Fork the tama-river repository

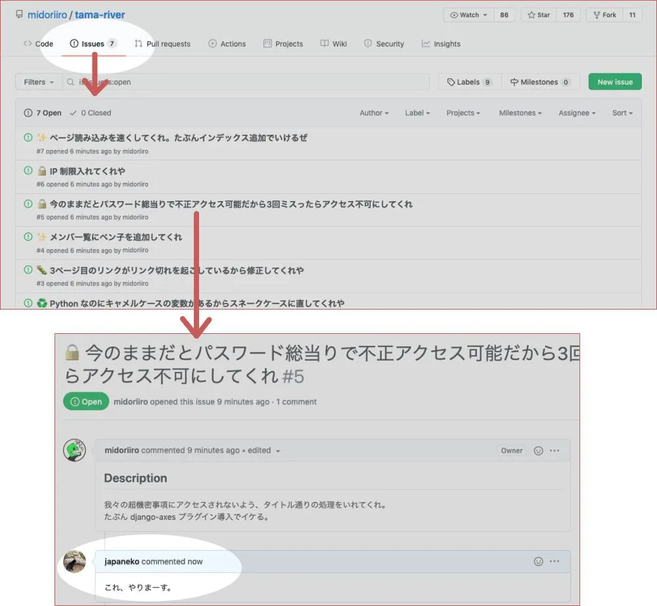click(604, 15)
